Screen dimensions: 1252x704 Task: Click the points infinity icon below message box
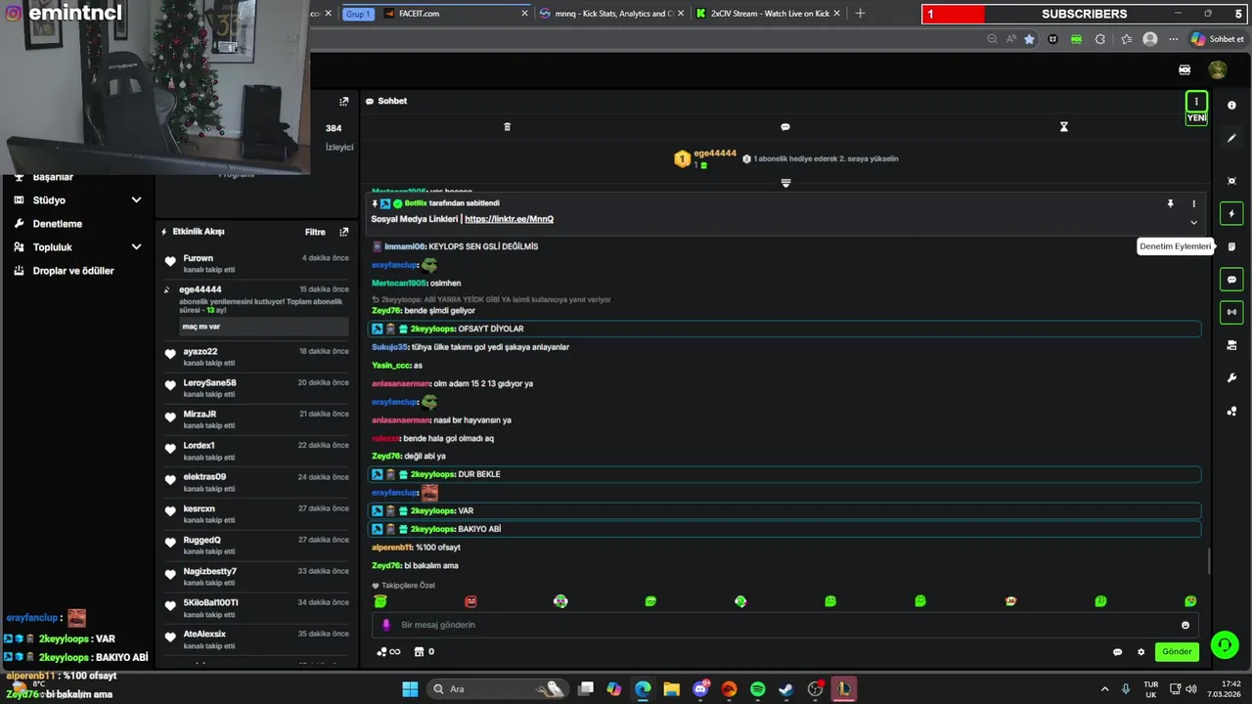(x=388, y=652)
